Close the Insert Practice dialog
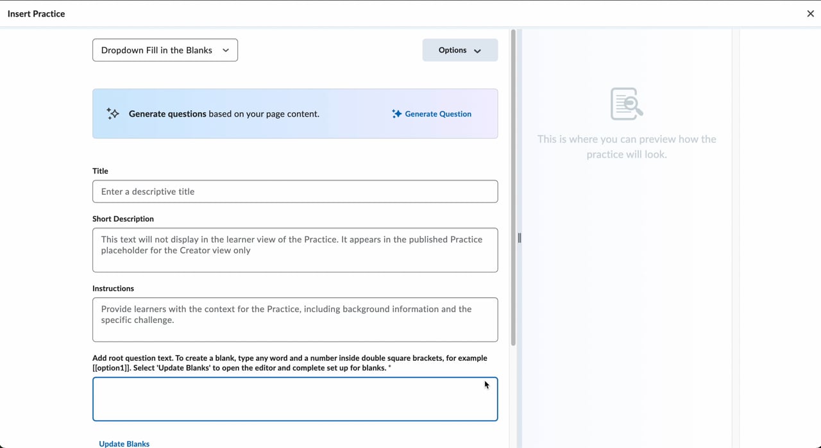821x448 pixels. 810,13
